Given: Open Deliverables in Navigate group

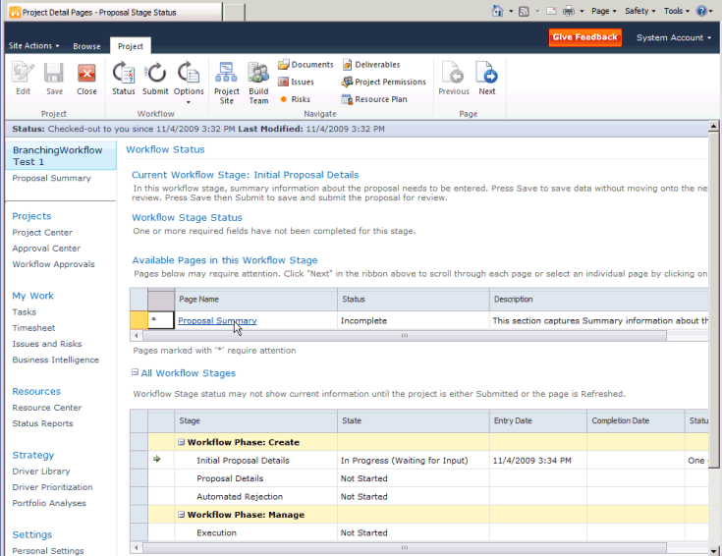Looking at the screenshot, I should 371,65.
